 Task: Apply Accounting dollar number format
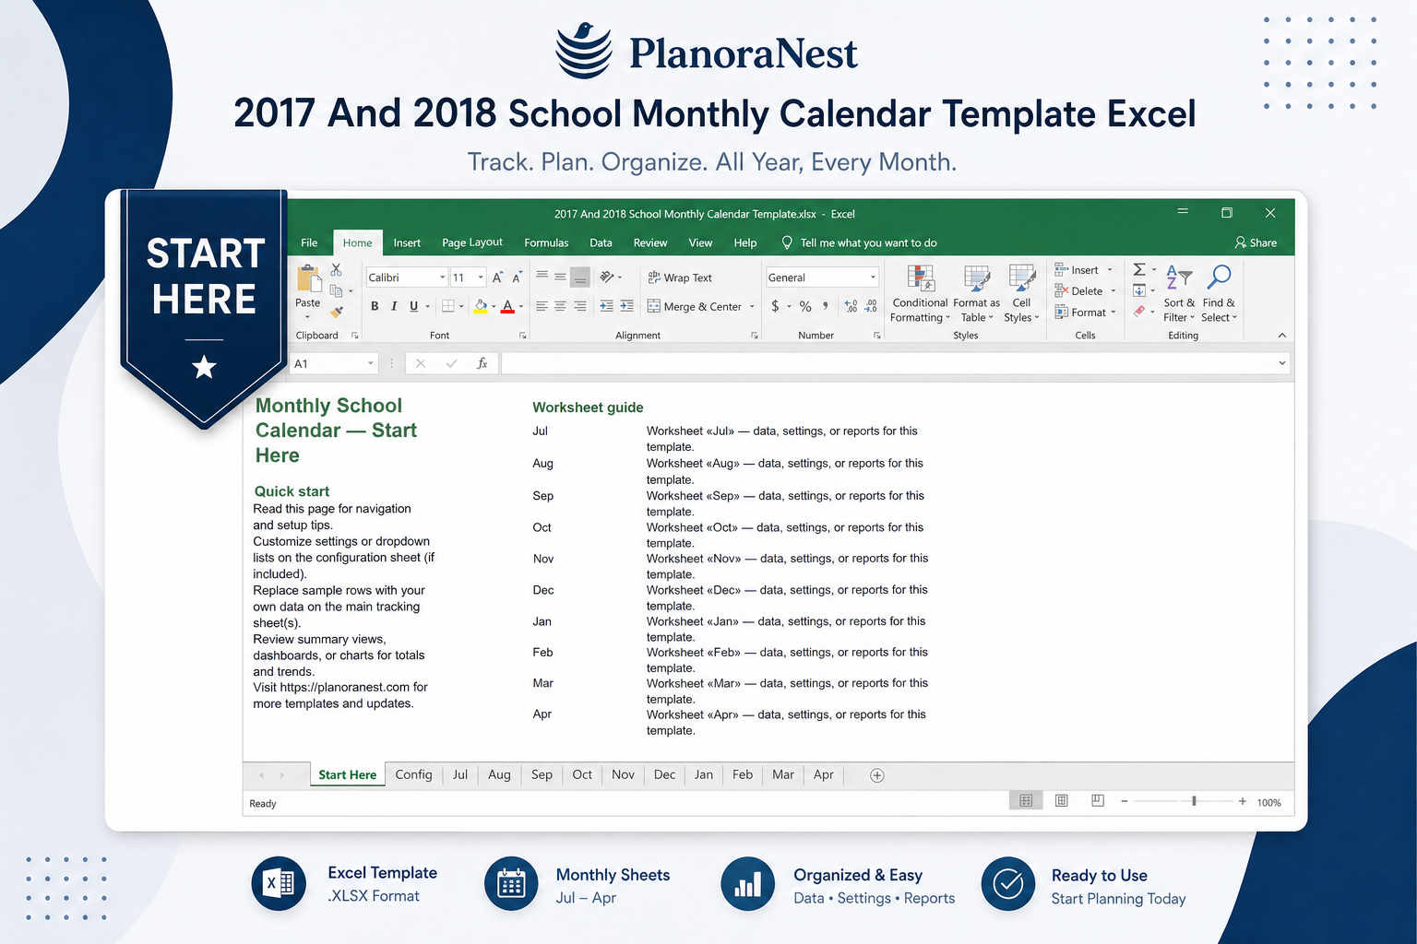775,306
